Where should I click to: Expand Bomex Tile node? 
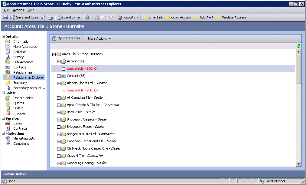pos(59,112)
